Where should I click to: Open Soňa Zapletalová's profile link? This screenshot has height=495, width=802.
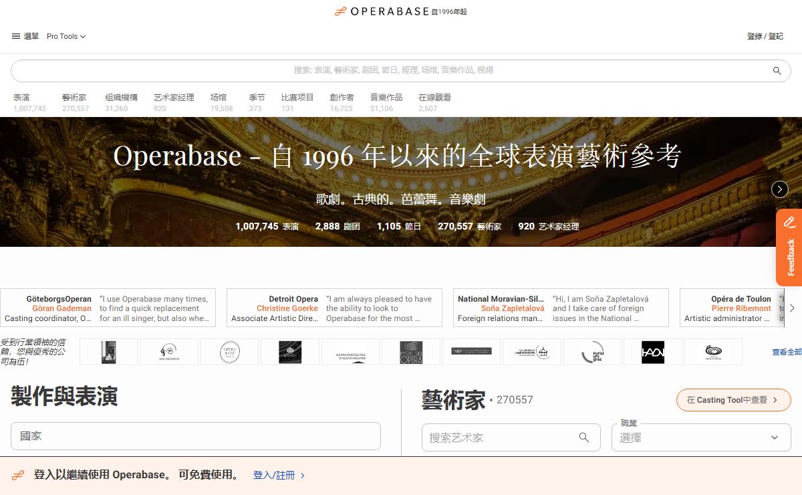coord(513,308)
